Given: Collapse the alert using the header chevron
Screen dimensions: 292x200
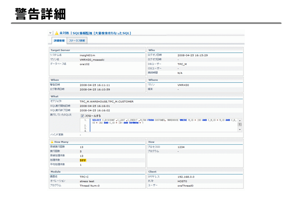Looking at the screenshot, I should (50, 33).
